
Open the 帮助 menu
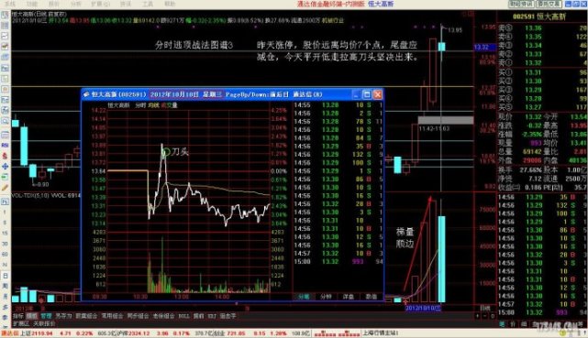coord(170,4)
